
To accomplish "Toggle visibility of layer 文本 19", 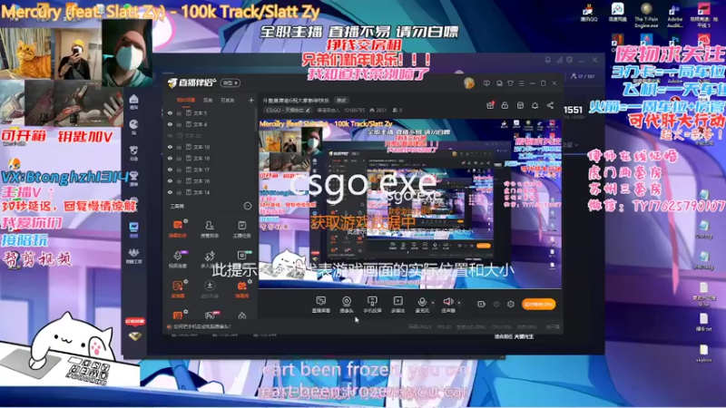I will 170,147.
